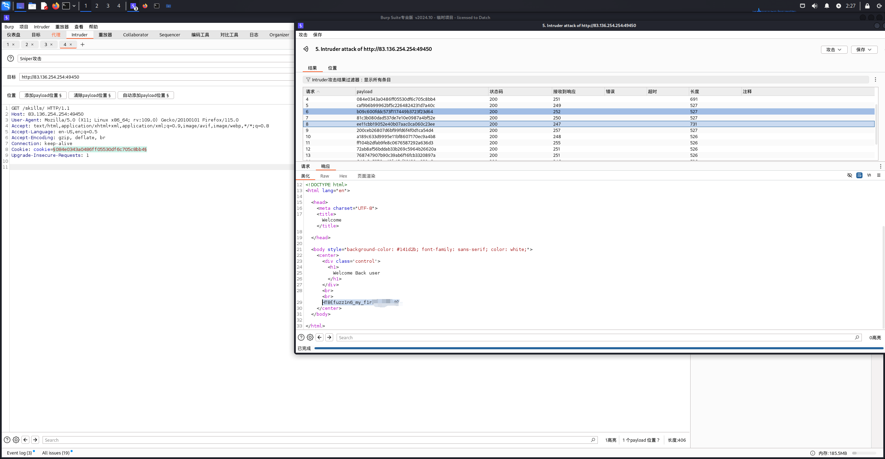885x459 pixels.
Task: Switch to the Raw response view
Action: 325,176
